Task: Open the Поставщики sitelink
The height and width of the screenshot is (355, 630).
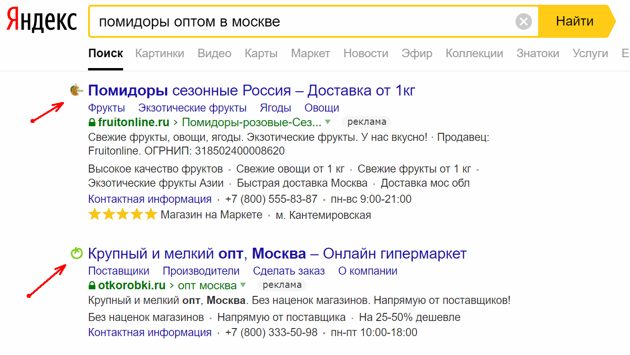Action: (x=119, y=271)
